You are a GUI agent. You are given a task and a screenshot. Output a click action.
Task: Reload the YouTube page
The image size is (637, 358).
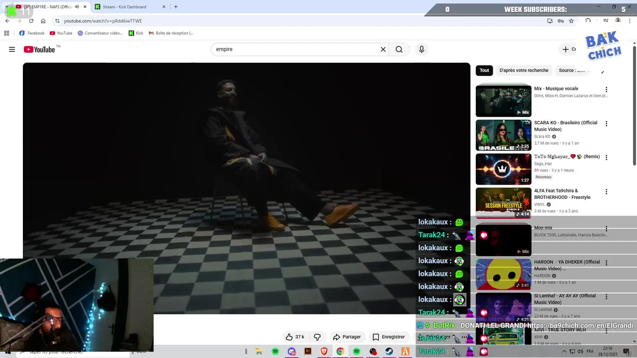(31, 21)
